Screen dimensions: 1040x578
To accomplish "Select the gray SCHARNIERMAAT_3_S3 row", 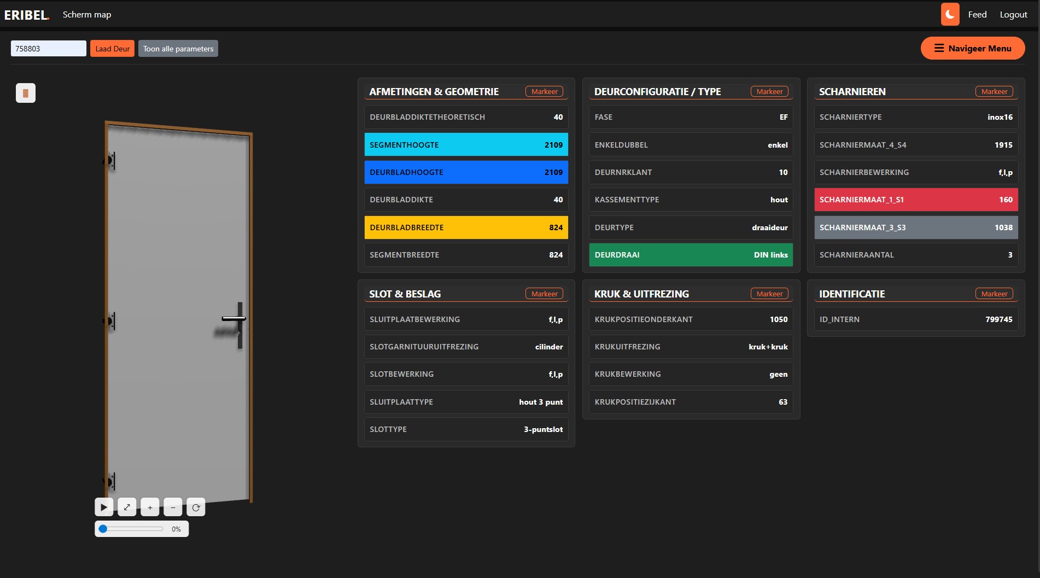I will point(916,227).
